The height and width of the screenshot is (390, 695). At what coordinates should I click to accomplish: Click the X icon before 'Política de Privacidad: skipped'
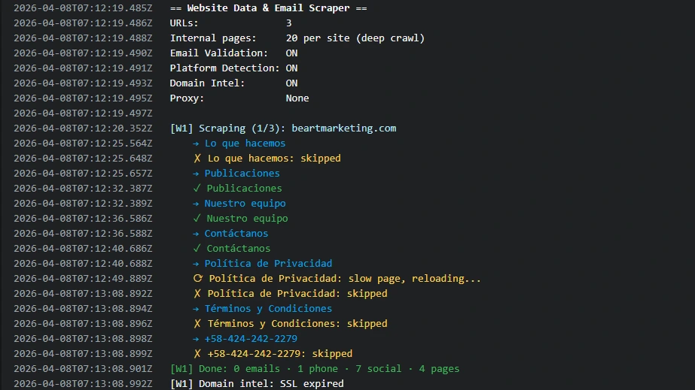click(x=197, y=294)
